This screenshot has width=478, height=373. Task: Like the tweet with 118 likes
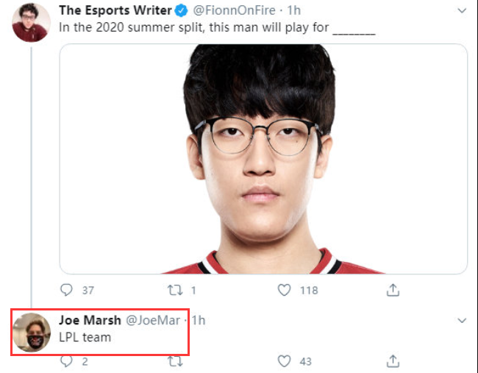click(x=284, y=290)
